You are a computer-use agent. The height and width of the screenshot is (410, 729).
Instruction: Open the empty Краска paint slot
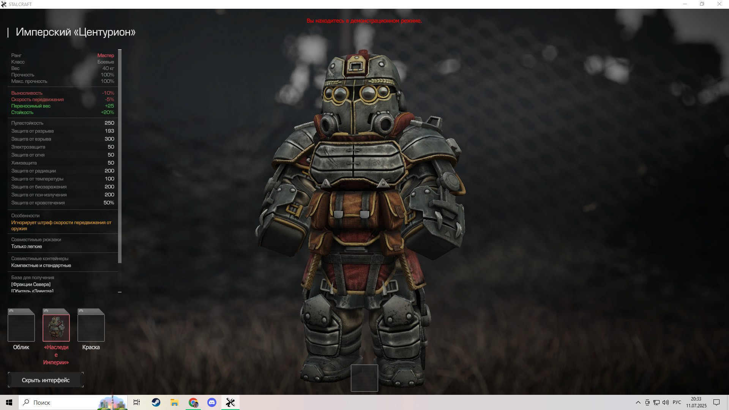91,327
